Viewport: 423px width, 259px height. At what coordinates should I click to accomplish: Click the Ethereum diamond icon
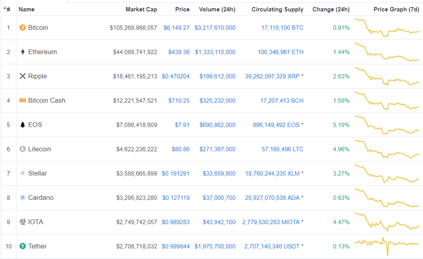(x=22, y=52)
